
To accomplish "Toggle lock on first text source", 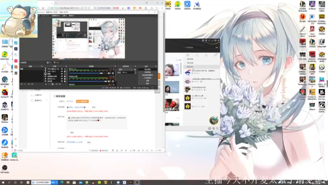I will (x=65, y=69).
